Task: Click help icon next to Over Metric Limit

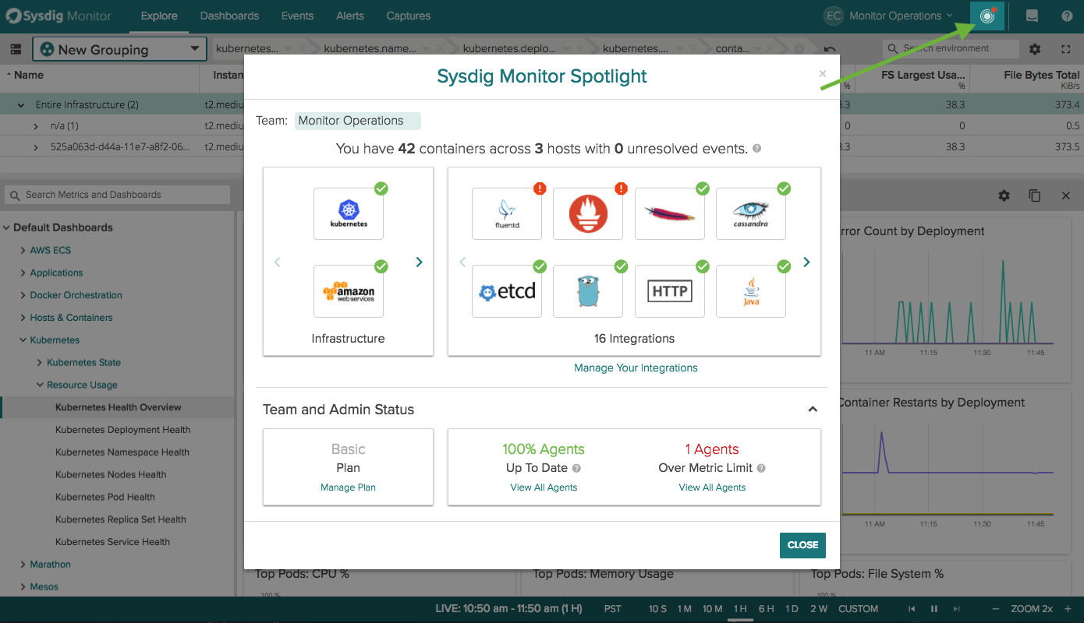Action: tap(761, 469)
